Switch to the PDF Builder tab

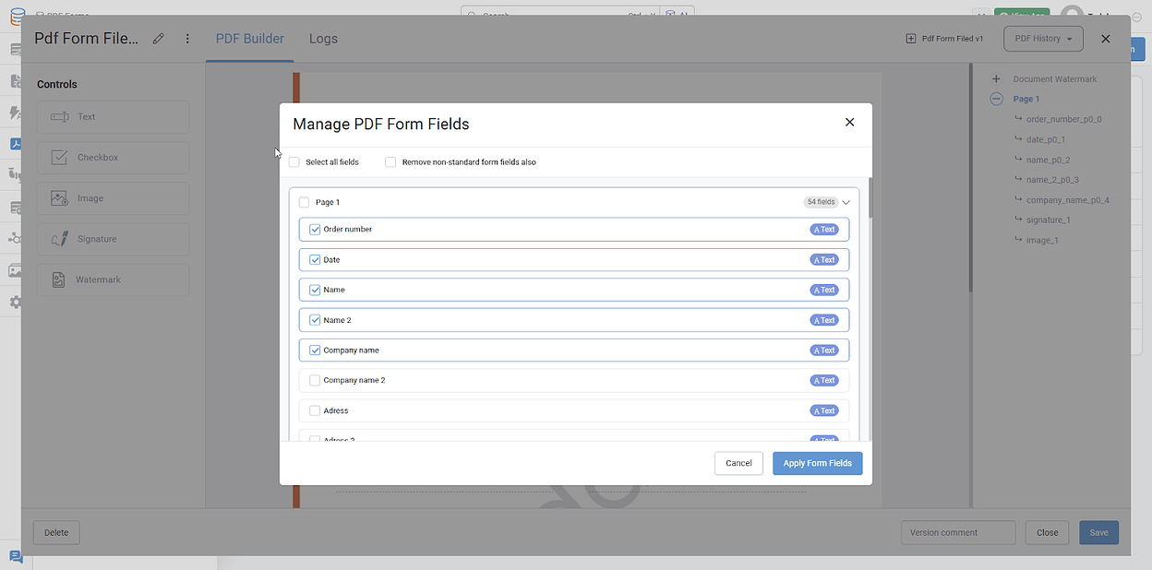coord(250,39)
